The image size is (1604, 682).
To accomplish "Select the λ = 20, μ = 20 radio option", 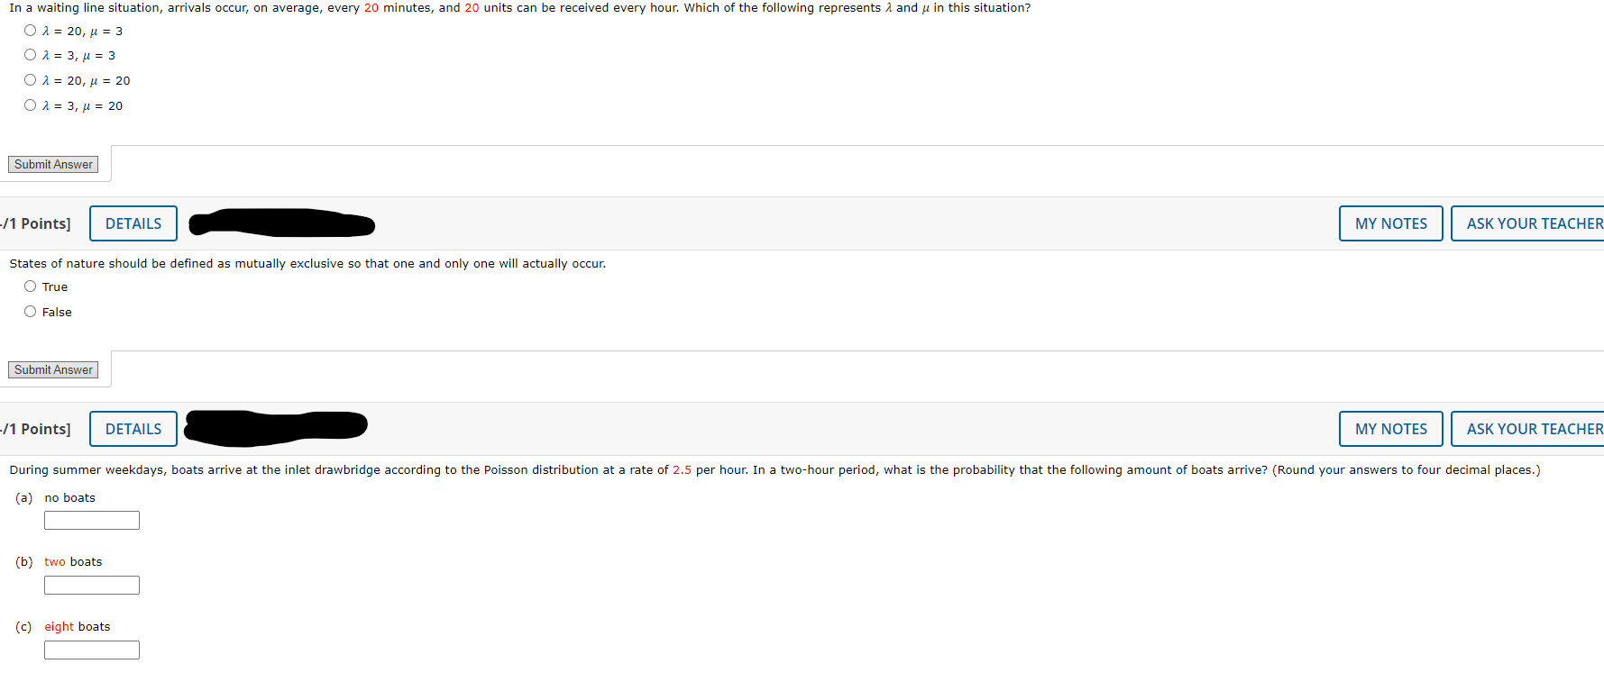I will 29,80.
